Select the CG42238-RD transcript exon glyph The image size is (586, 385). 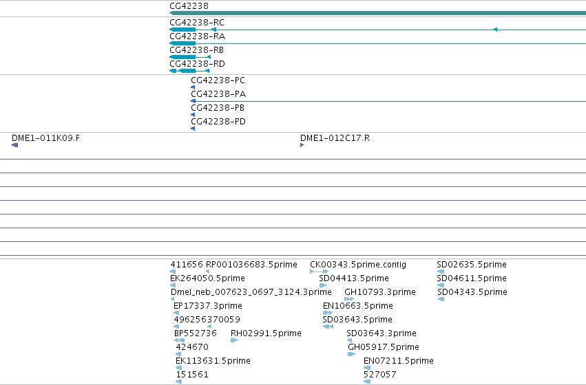tap(189, 71)
